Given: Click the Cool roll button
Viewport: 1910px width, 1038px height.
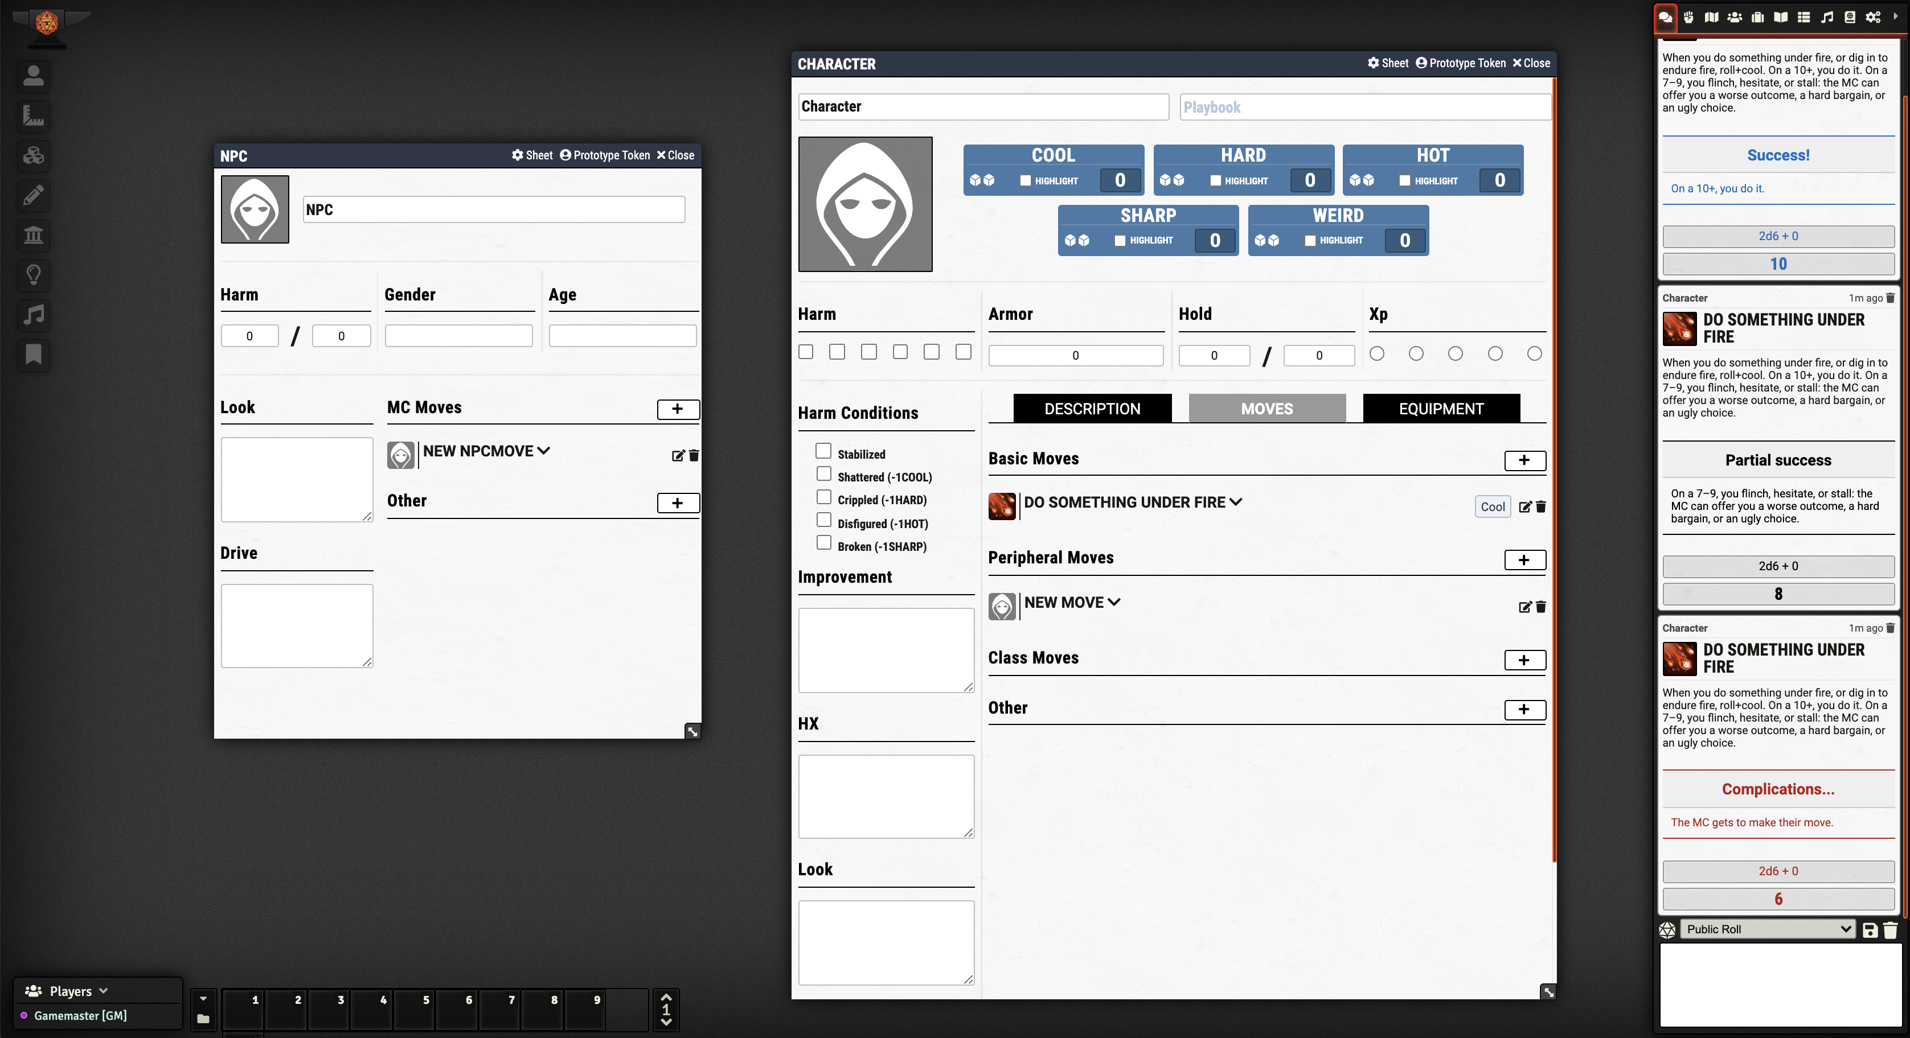Looking at the screenshot, I should (x=1492, y=507).
